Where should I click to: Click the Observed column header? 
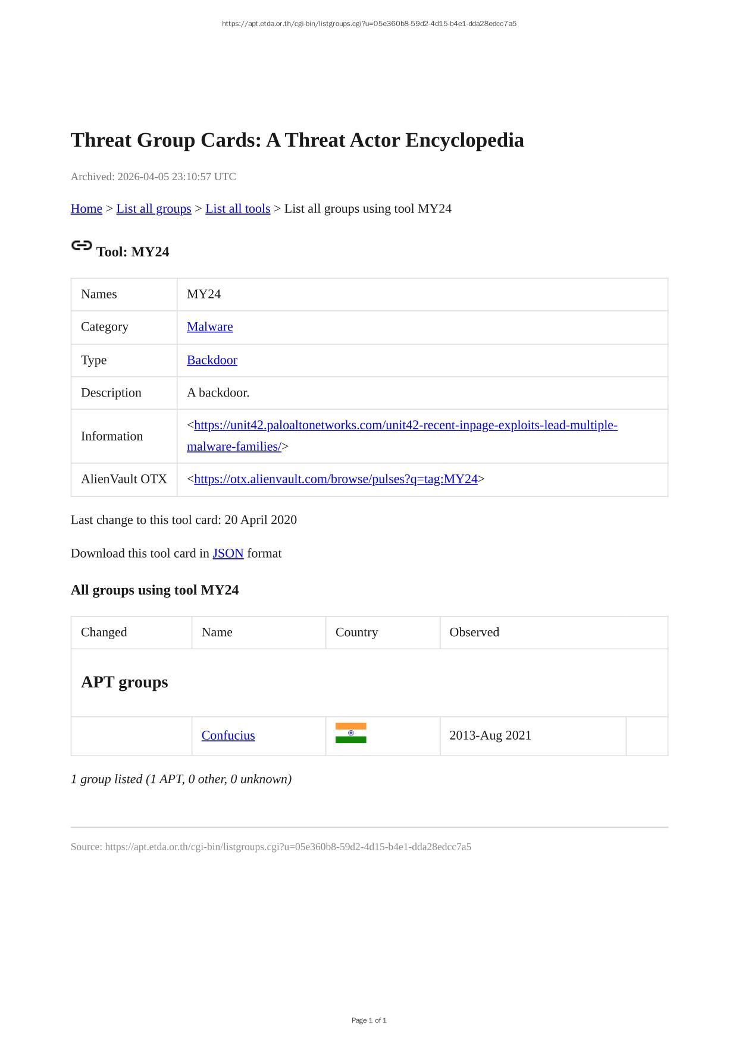[x=474, y=633]
